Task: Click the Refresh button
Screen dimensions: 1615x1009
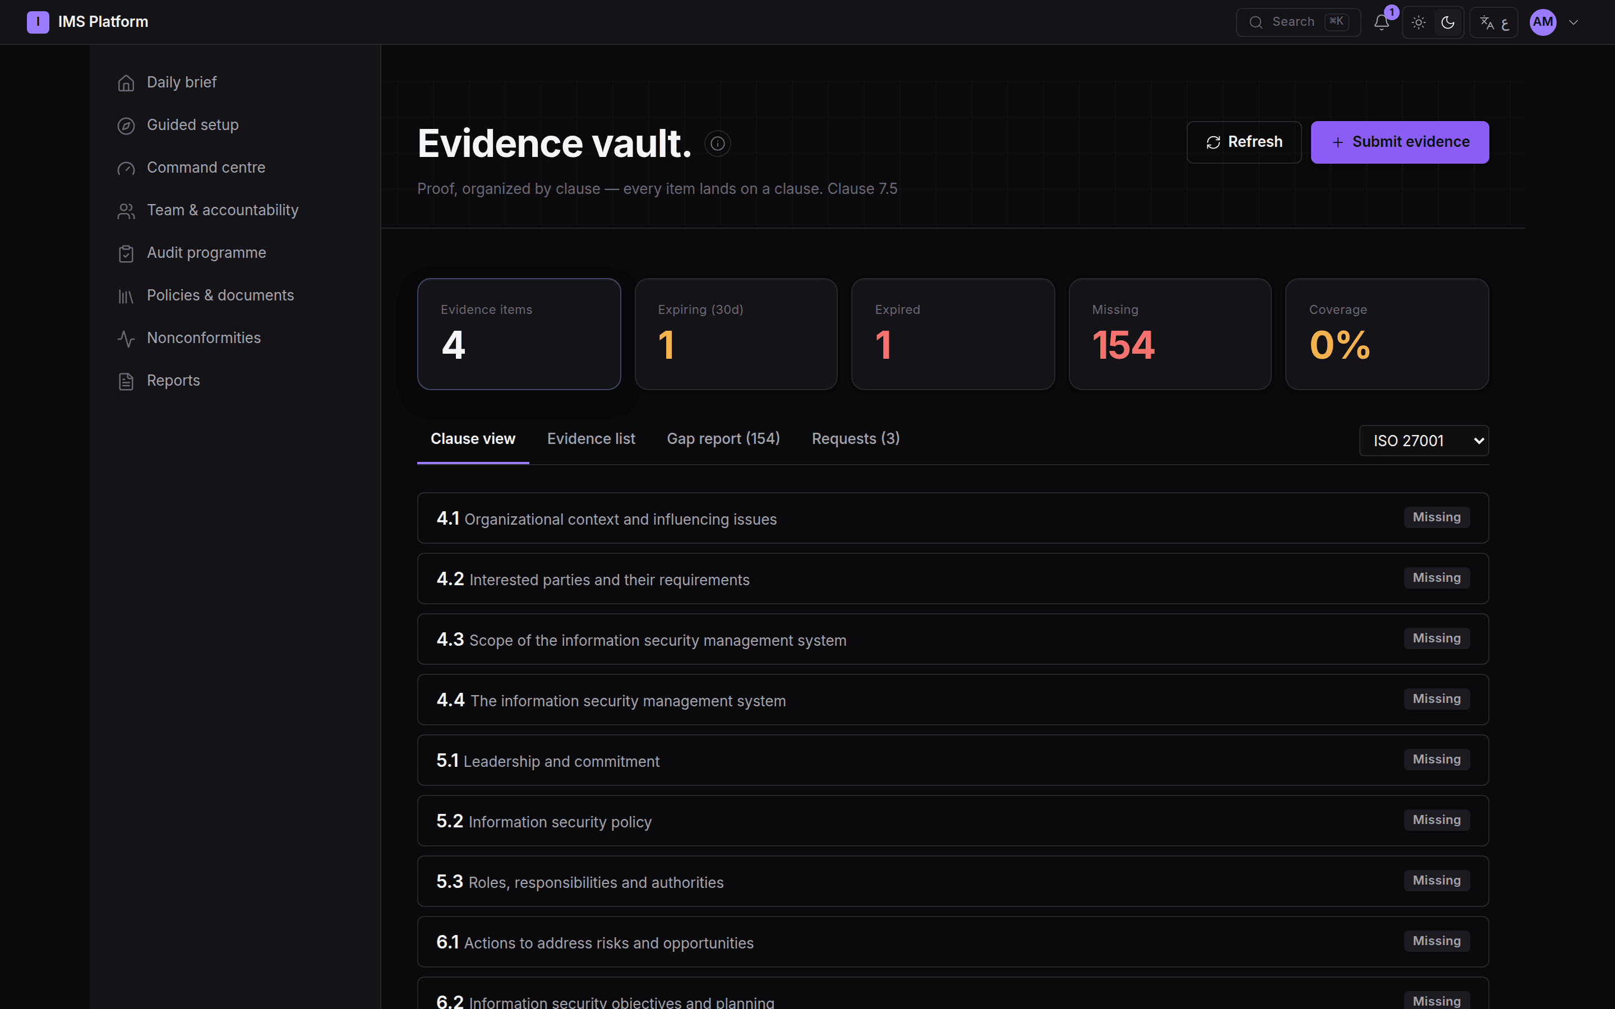Action: [1244, 142]
